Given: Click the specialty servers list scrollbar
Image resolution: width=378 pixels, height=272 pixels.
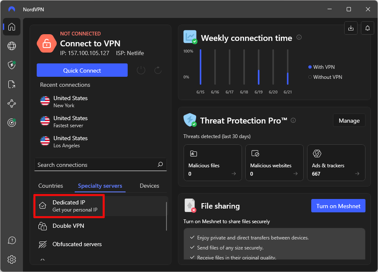Looking at the screenshot, I should pyautogui.click(x=166, y=216).
